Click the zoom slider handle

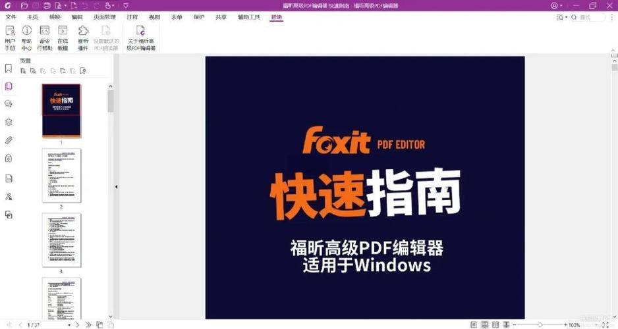coord(540,325)
